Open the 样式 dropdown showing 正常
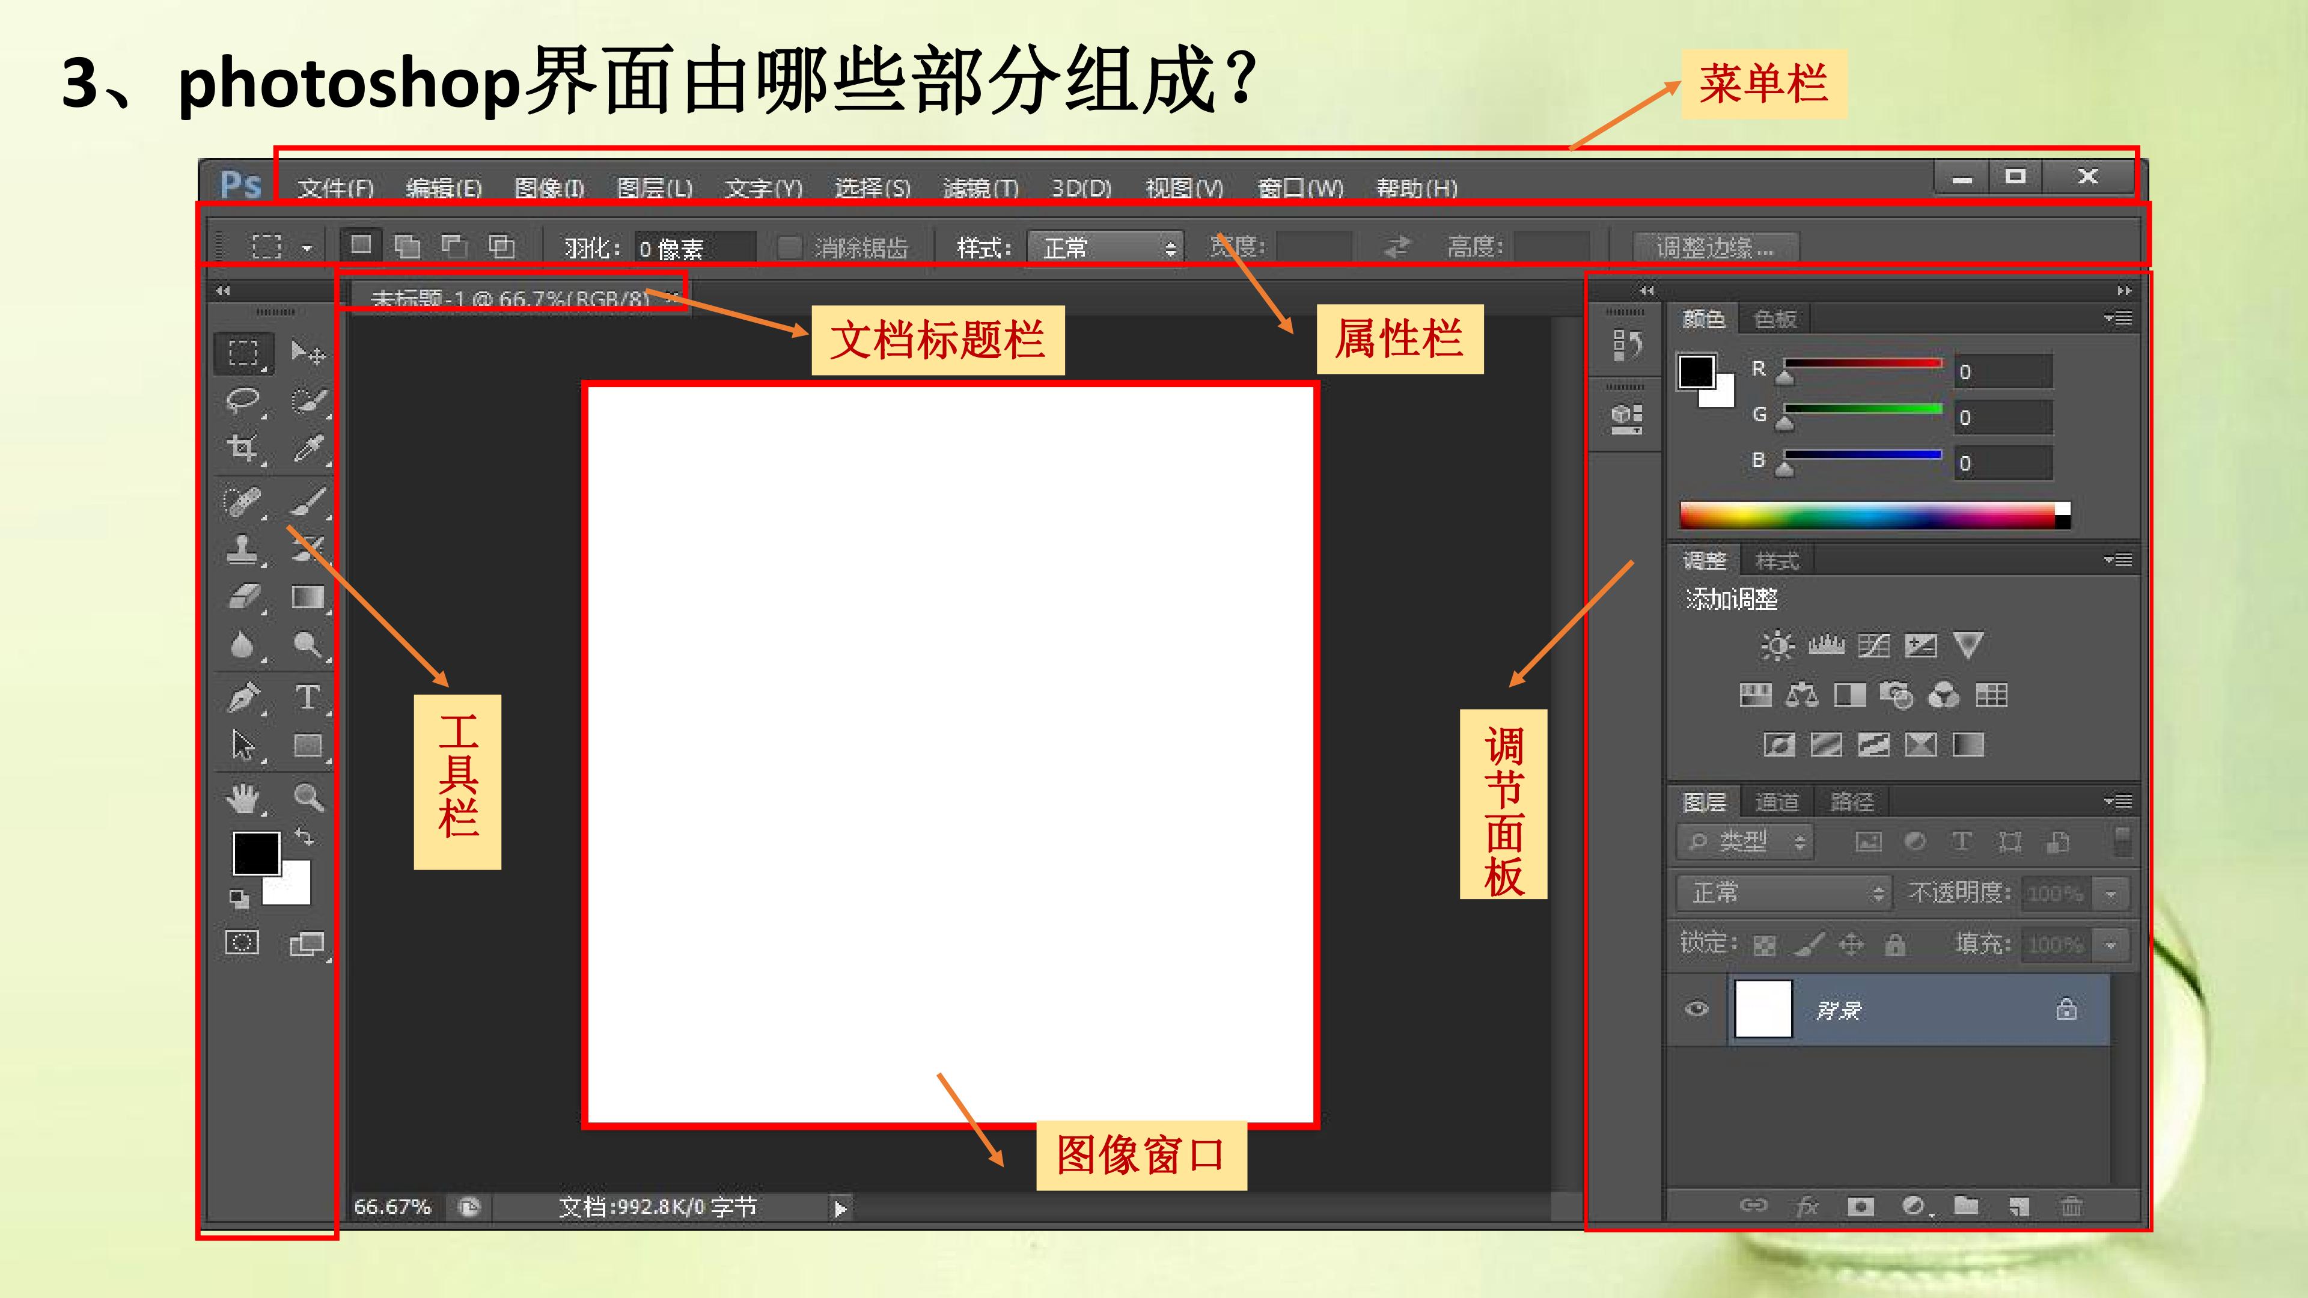Viewport: 2308px width, 1298px height. [x=1106, y=247]
